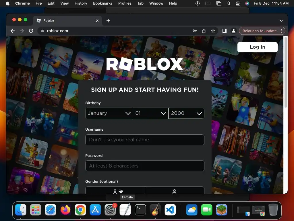Open a new tab with plus button

pyautogui.click(x=108, y=21)
